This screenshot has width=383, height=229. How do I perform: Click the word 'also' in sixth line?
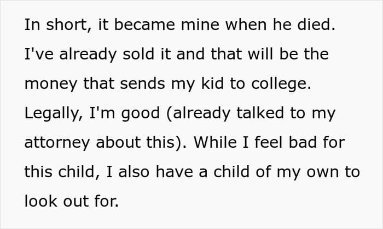click(134, 172)
